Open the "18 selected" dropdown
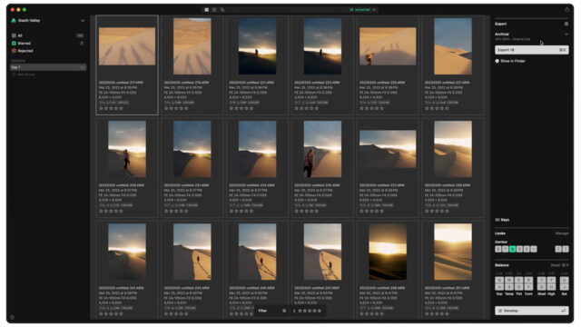581x327 pixels. coord(362,10)
